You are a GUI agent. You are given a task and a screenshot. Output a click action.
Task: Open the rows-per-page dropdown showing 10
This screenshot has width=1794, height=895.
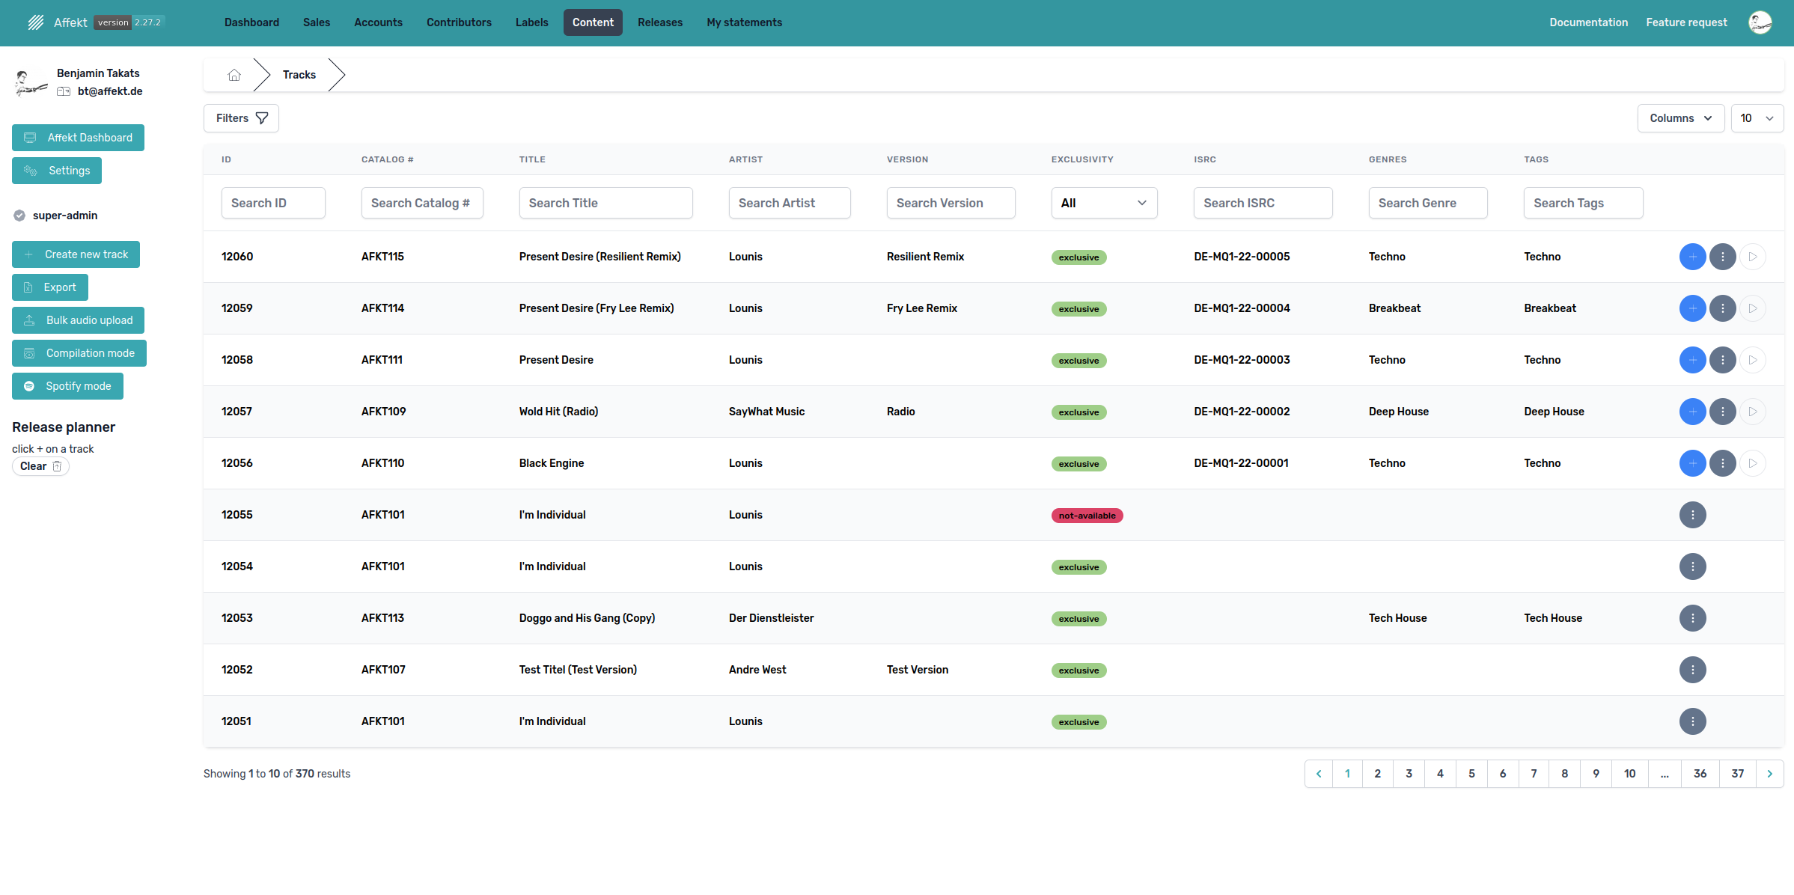(x=1757, y=118)
